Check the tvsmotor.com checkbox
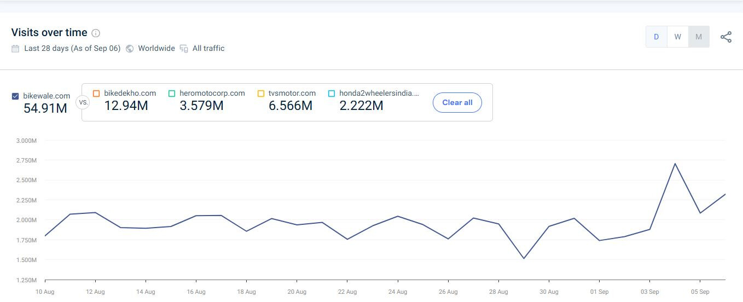Viewport: 743px width, 302px height. click(261, 94)
